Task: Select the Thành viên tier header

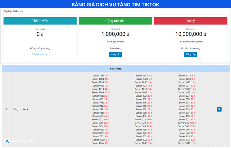Action: (40, 21)
